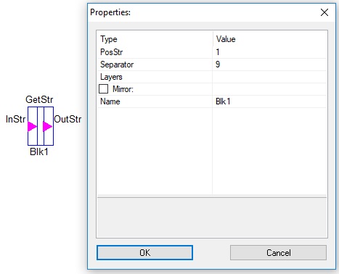Select the PosStr property row
This screenshot has width=339, height=274.
click(x=212, y=52)
